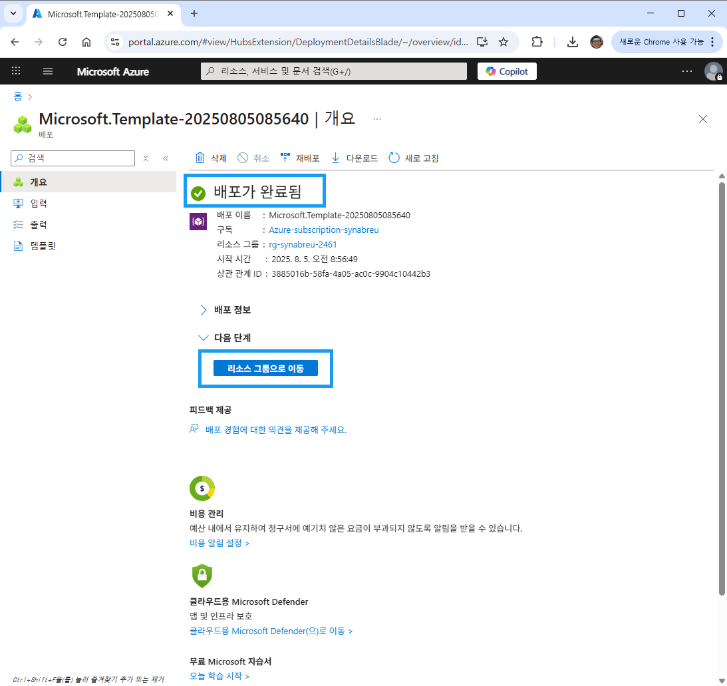The width and height of the screenshot is (727, 686).
Task: Click the 삭제 trash toolbar button
Action: click(x=211, y=158)
